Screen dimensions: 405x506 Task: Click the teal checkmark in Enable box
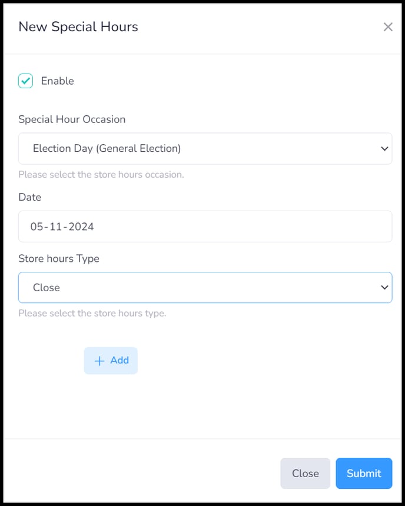pyautogui.click(x=25, y=81)
